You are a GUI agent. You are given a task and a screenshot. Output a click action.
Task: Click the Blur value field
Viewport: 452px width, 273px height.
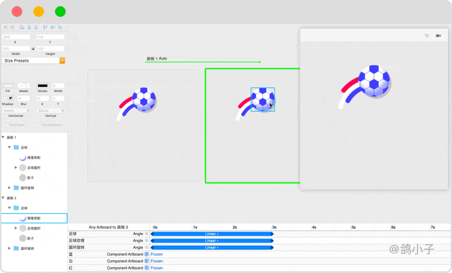(x=24, y=98)
